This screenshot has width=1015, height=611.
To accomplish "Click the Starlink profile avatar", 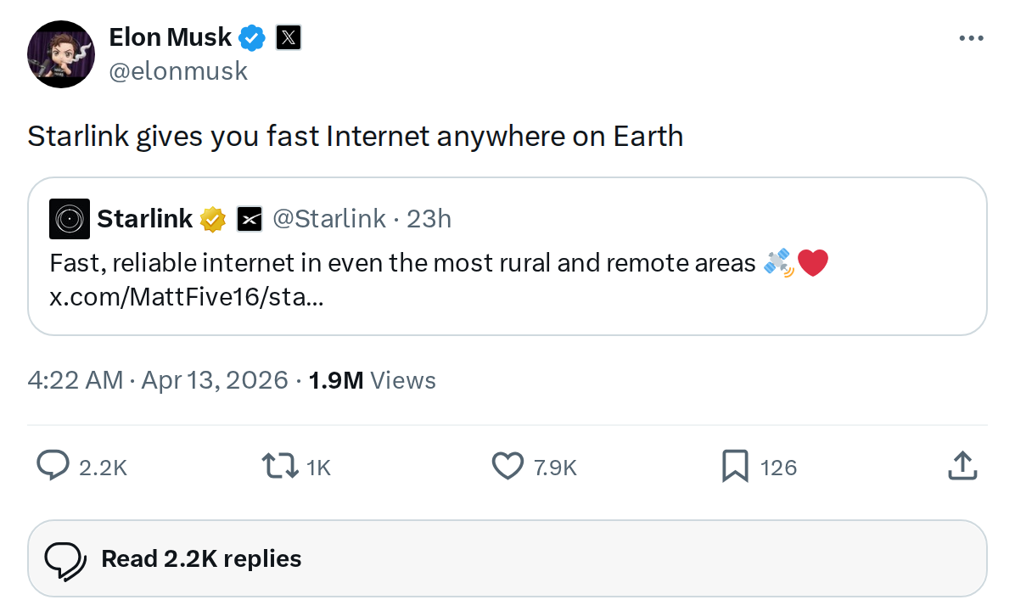I will [69, 218].
